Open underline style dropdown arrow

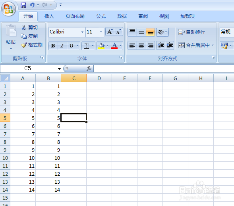click(77, 46)
